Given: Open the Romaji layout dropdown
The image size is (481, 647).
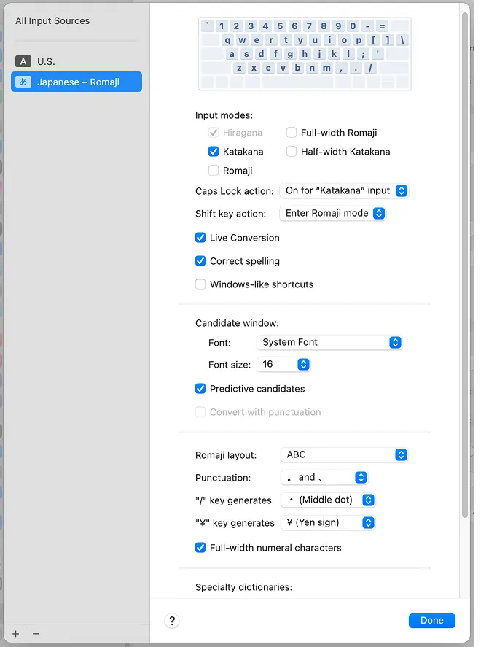Looking at the screenshot, I should (343, 454).
